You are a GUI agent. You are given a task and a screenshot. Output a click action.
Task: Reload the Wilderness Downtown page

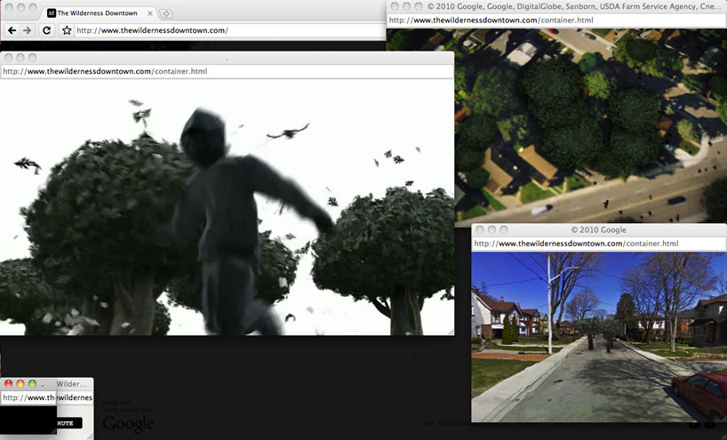(47, 30)
